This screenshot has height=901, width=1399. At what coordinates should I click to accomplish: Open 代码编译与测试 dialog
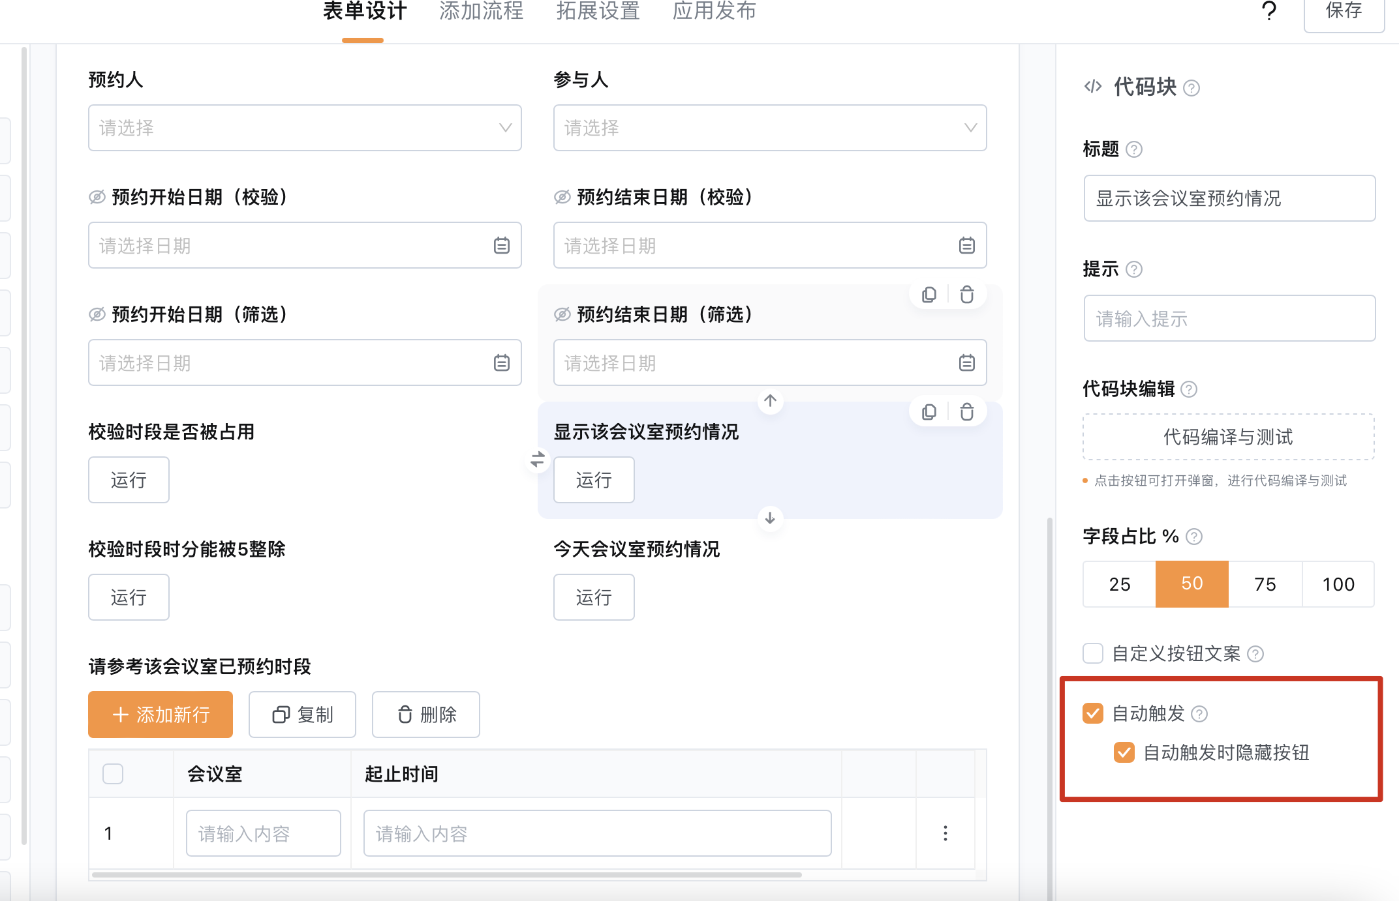click(x=1229, y=437)
